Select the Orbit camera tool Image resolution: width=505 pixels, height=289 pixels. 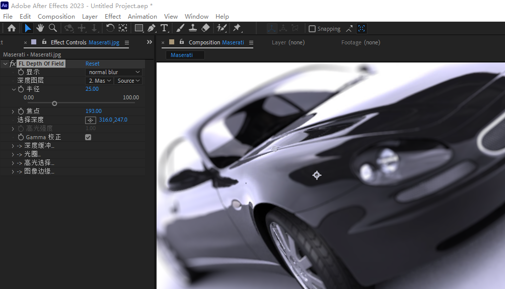[68, 28]
